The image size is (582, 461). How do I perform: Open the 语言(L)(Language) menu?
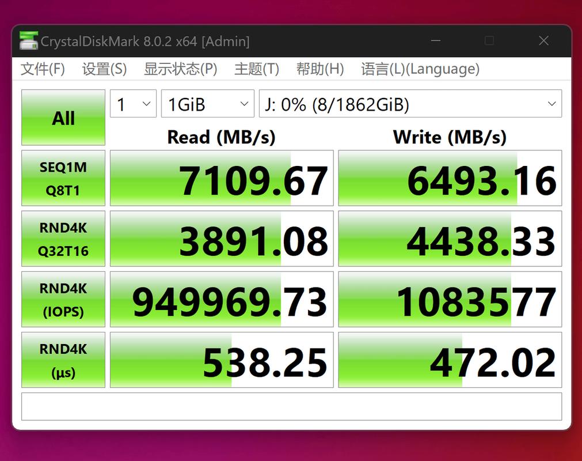[x=420, y=69]
